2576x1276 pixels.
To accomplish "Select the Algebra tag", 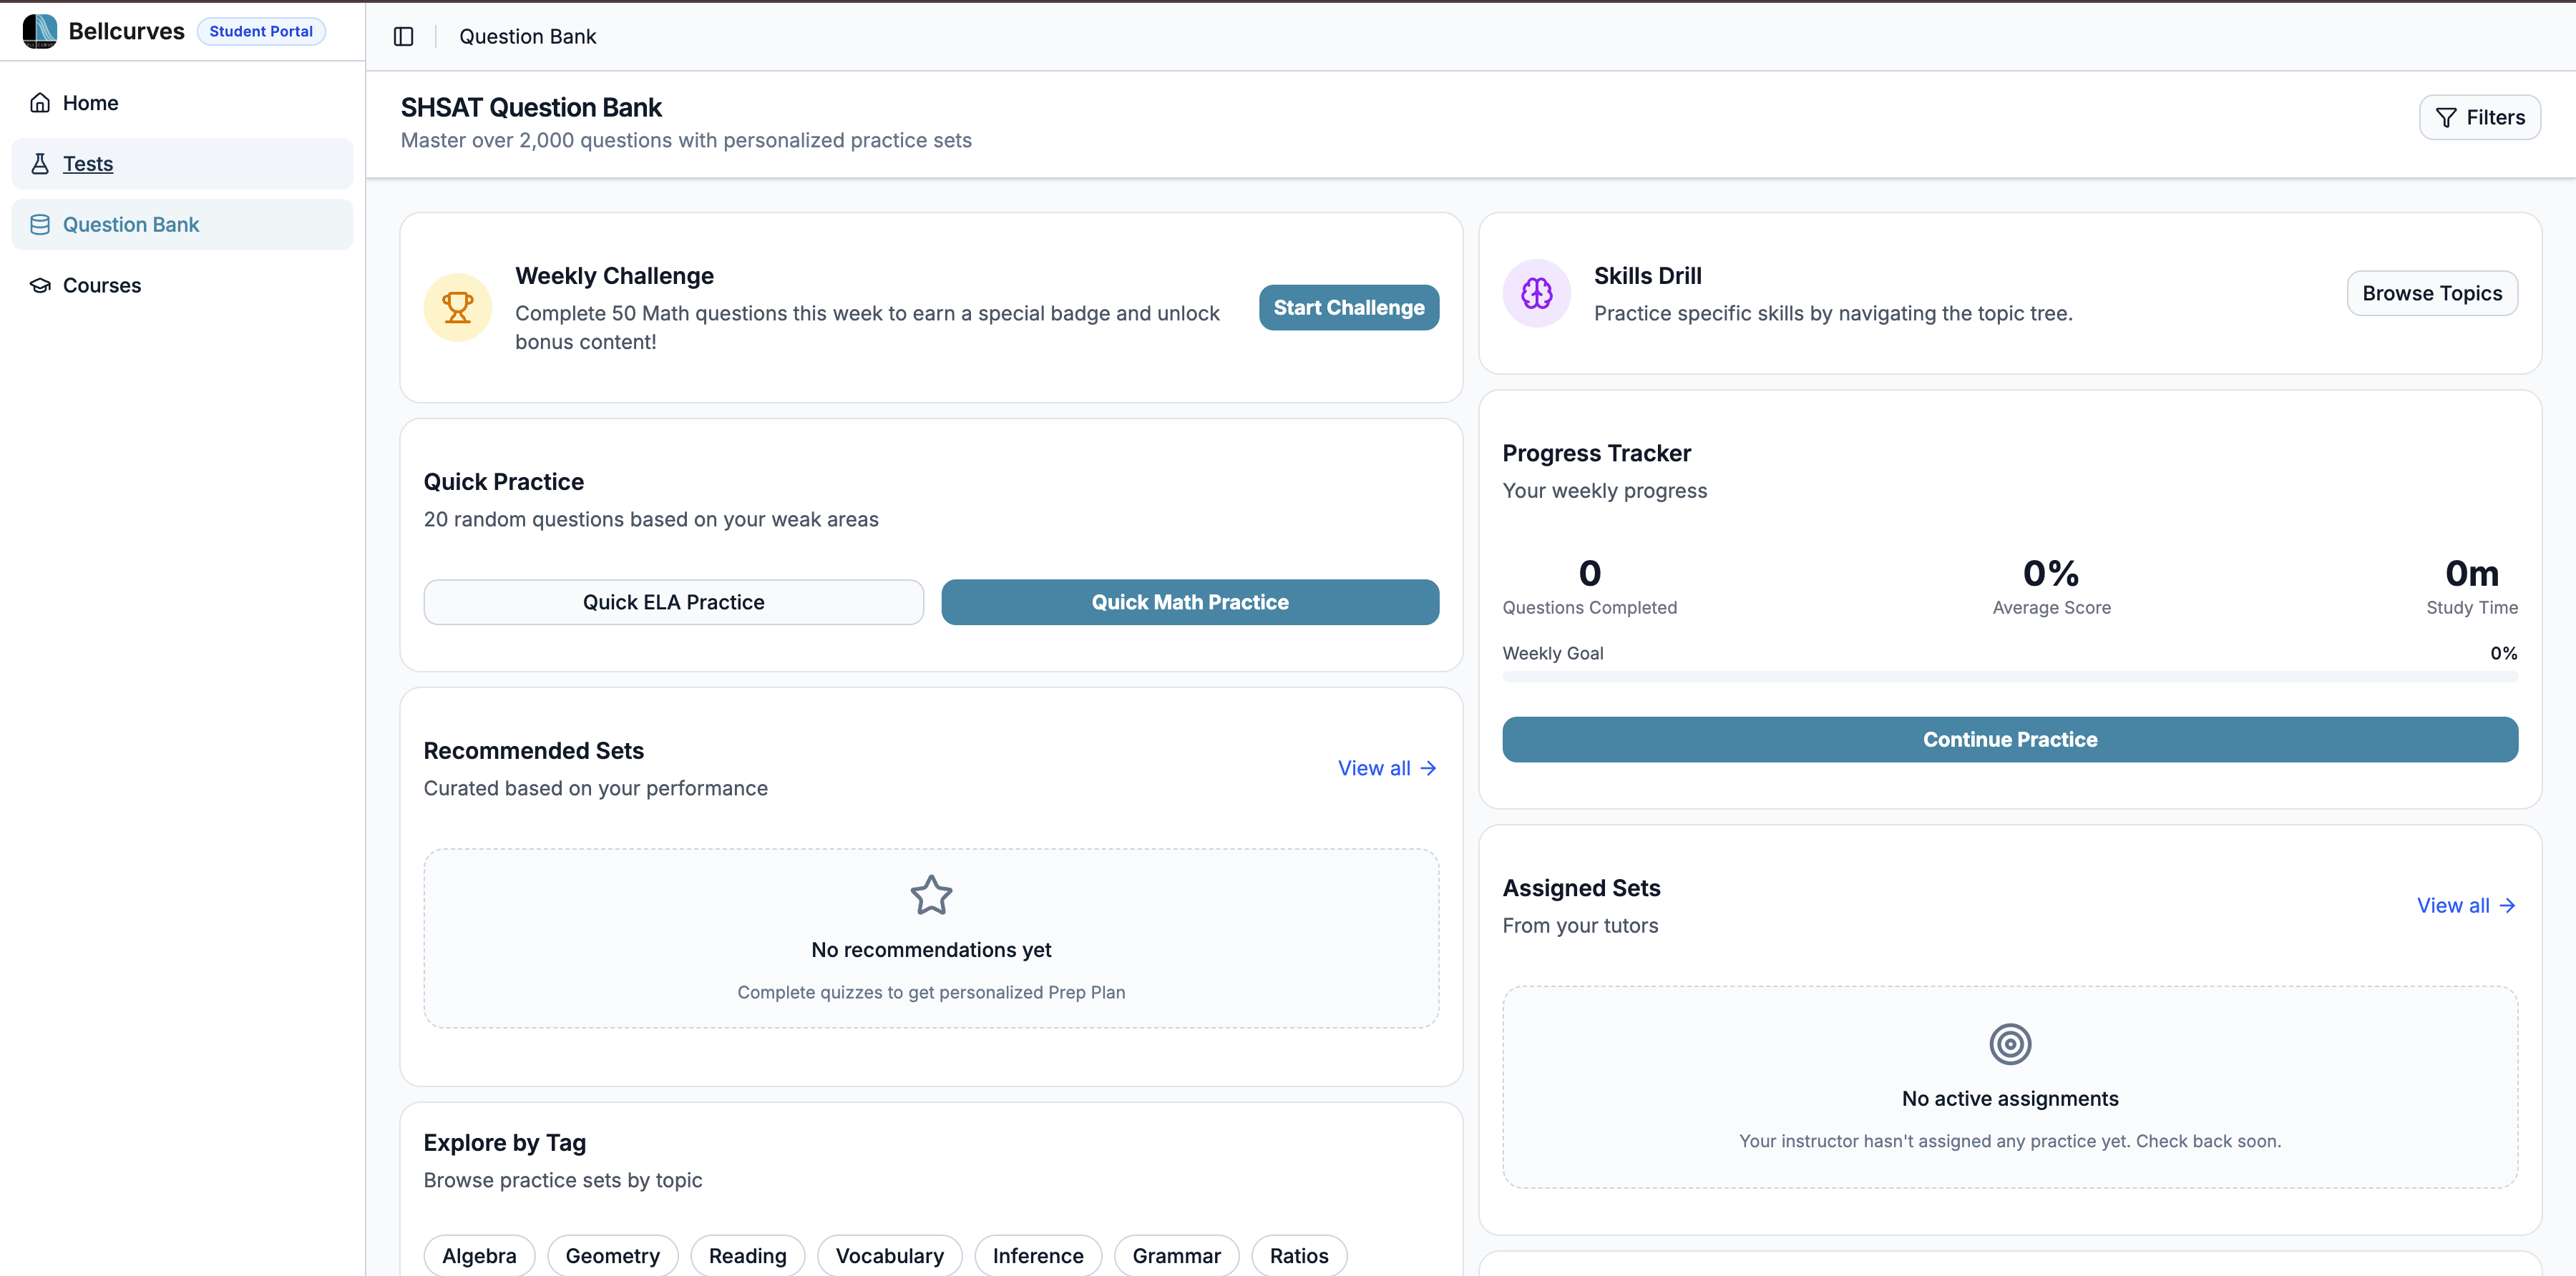I will pos(479,1256).
